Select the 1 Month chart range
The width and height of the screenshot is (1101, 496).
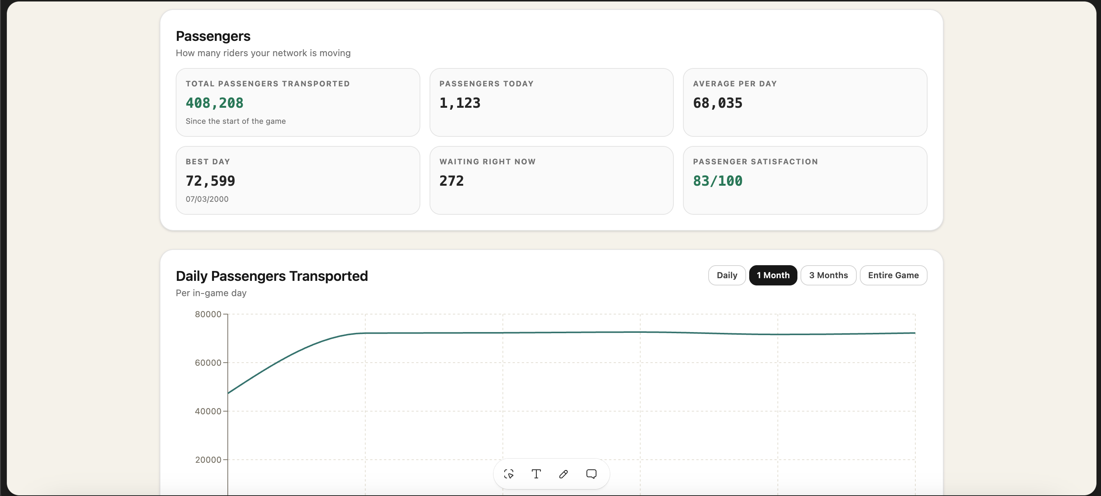click(773, 275)
